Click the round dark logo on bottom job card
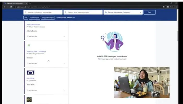 coord(29,100)
